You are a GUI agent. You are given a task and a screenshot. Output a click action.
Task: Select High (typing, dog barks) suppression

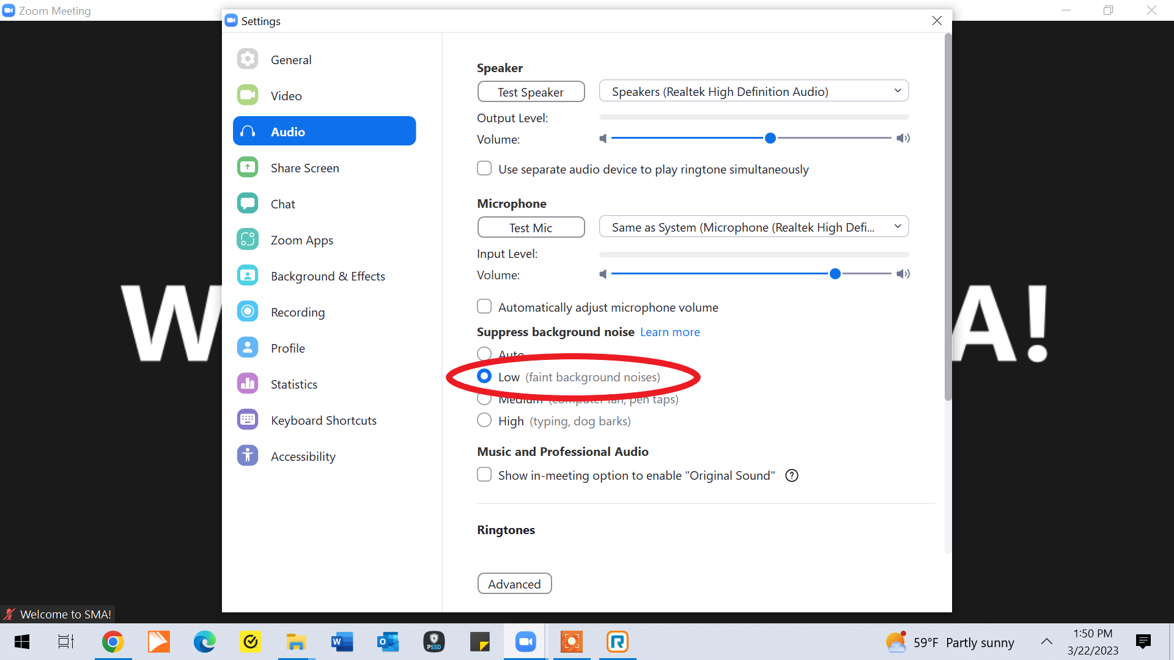[484, 420]
